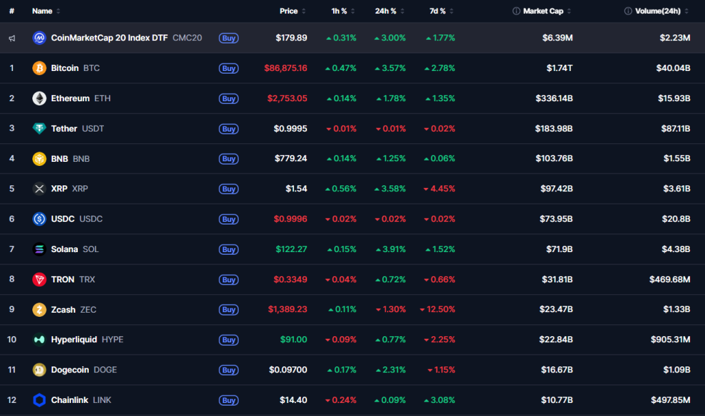Click the CoinMarketCap 20 Index logo icon
The height and width of the screenshot is (416, 705).
pyautogui.click(x=39, y=38)
